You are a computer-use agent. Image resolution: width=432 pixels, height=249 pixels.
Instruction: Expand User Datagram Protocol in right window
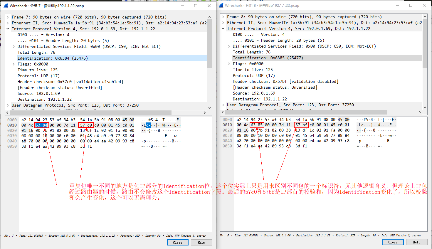click(223, 105)
